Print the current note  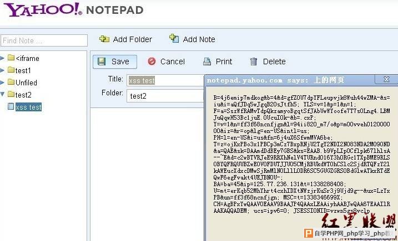click(x=218, y=61)
